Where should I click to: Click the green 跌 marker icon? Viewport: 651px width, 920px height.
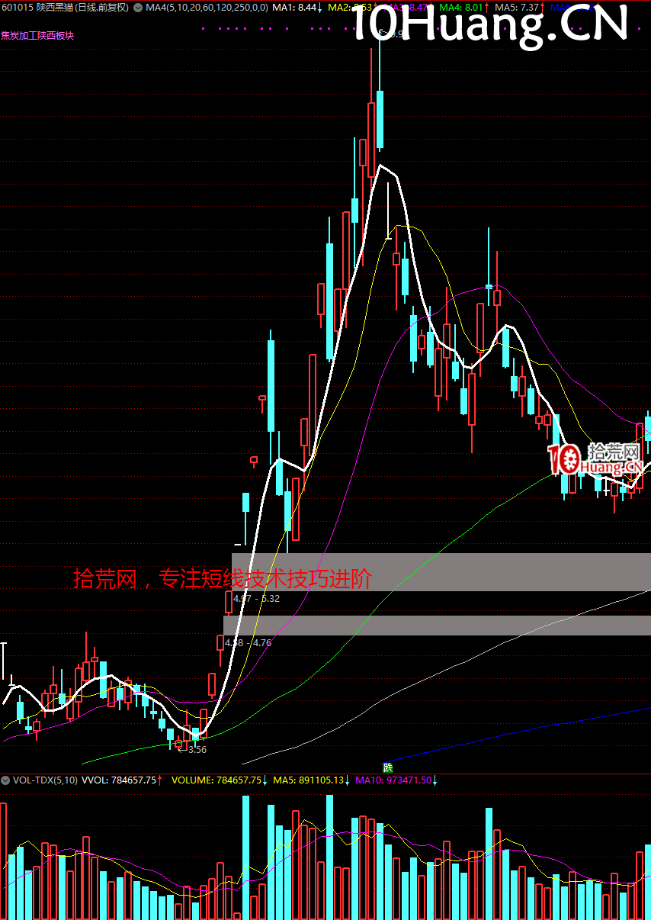(387, 767)
